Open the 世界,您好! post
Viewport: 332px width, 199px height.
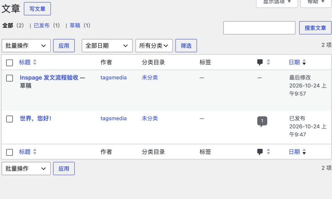(x=36, y=119)
